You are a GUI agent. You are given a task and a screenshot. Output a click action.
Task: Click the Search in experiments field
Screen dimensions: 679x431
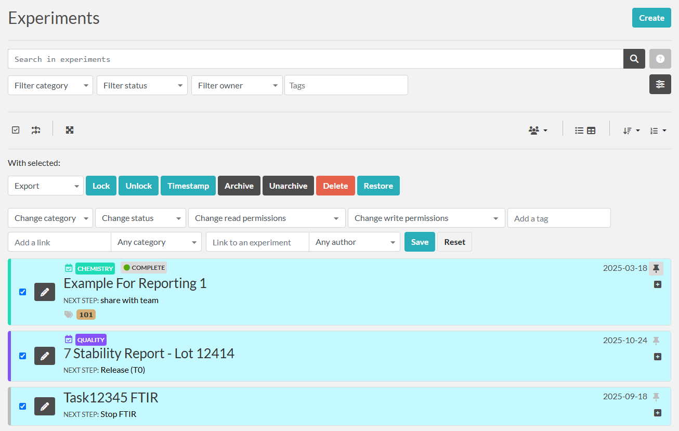tap(315, 59)
